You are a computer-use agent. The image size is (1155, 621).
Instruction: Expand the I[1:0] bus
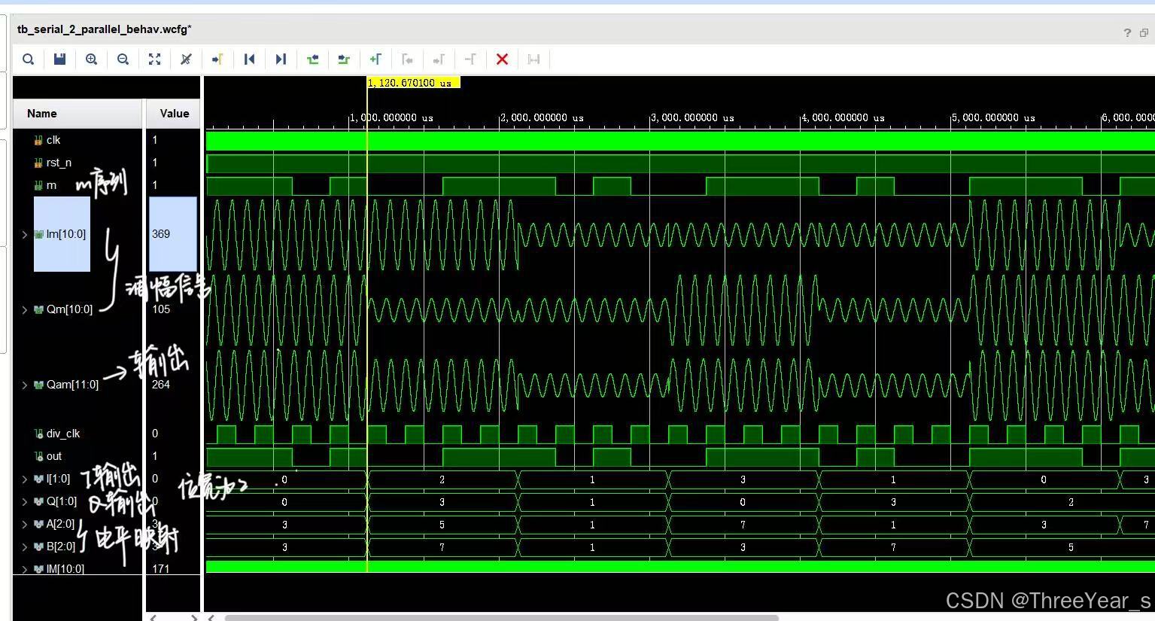(x=24, y=479)
